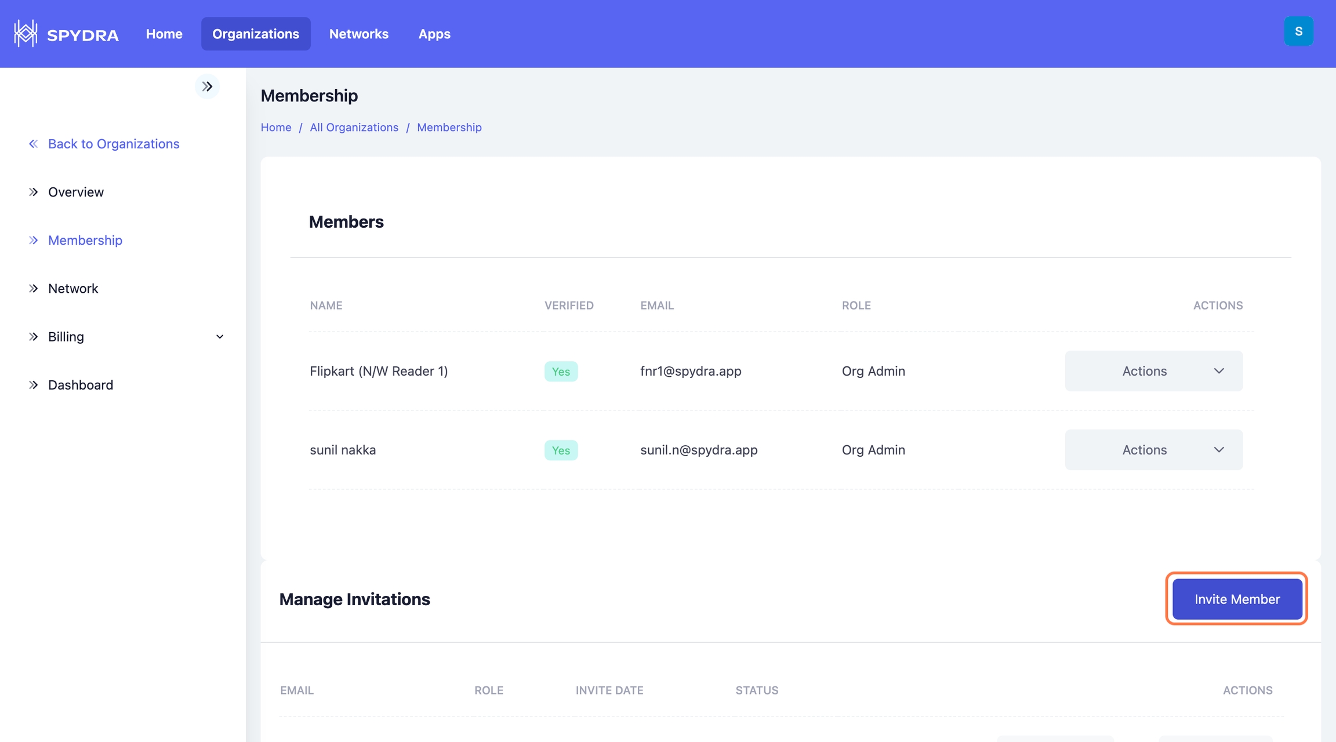The width and height of the screenshot is (1336, 742).
Task: Open Overview in the sidebar
Action: [76, 192]
